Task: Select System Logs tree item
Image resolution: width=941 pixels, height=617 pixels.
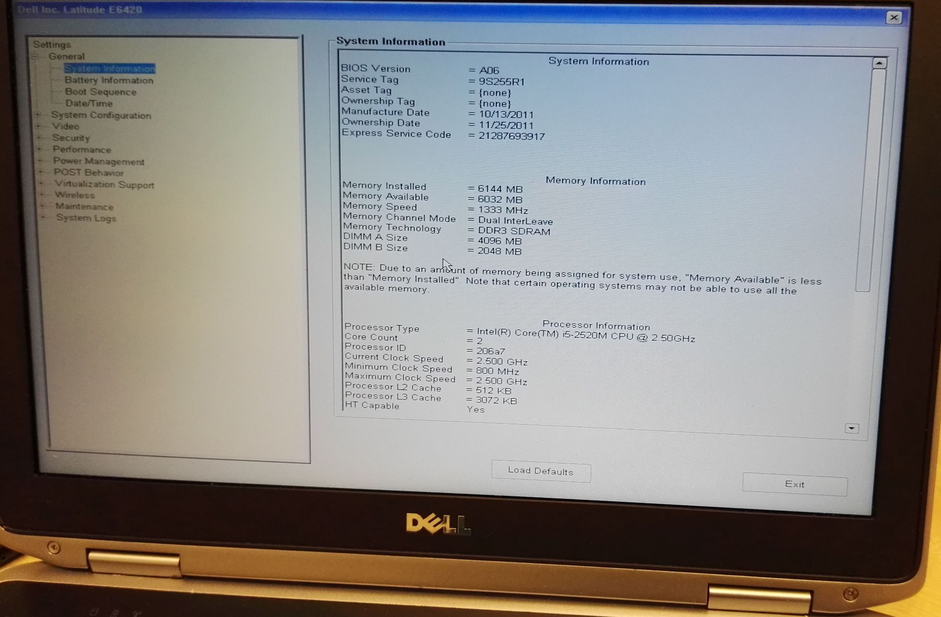Action: [86, 218]
